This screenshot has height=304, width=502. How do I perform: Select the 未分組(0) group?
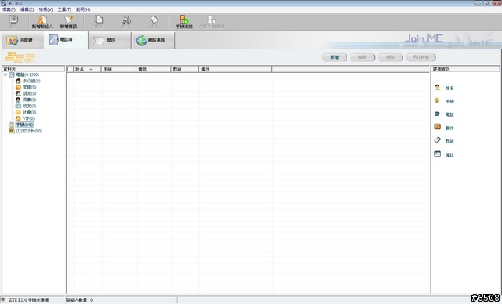click(x=31, y=81)
